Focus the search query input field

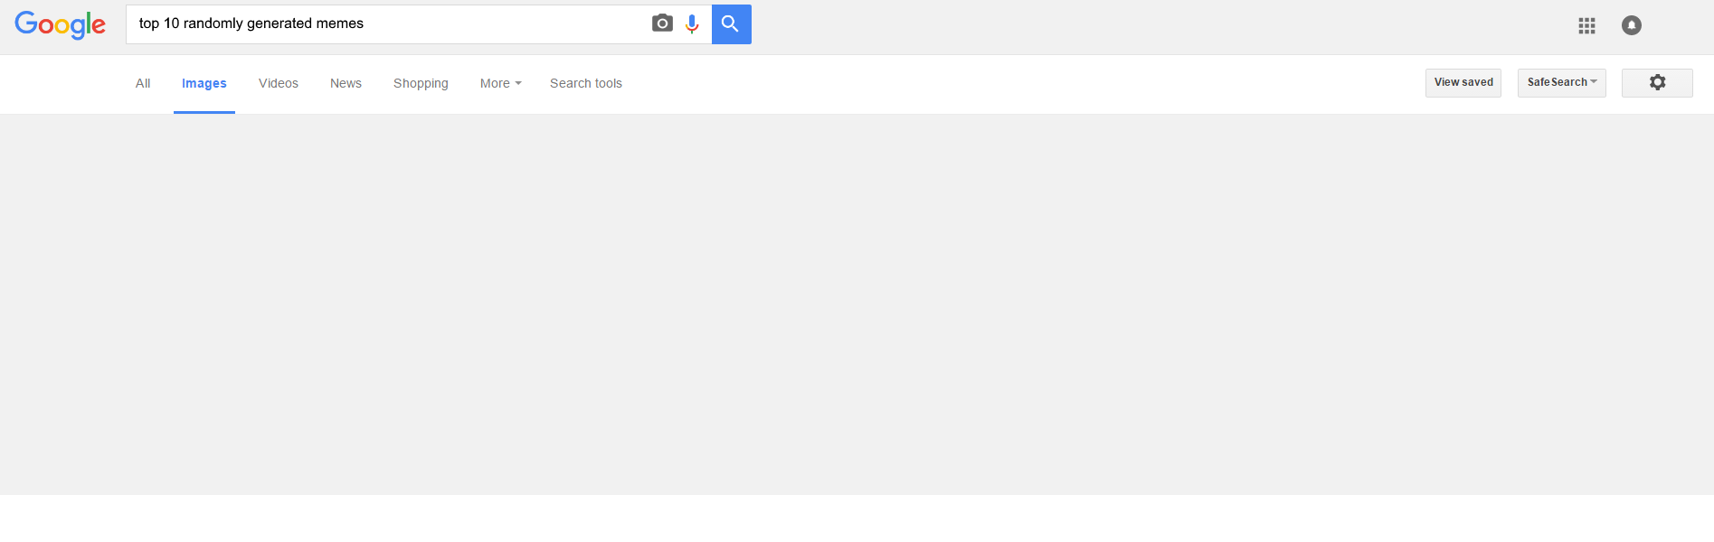pos(389,24)
